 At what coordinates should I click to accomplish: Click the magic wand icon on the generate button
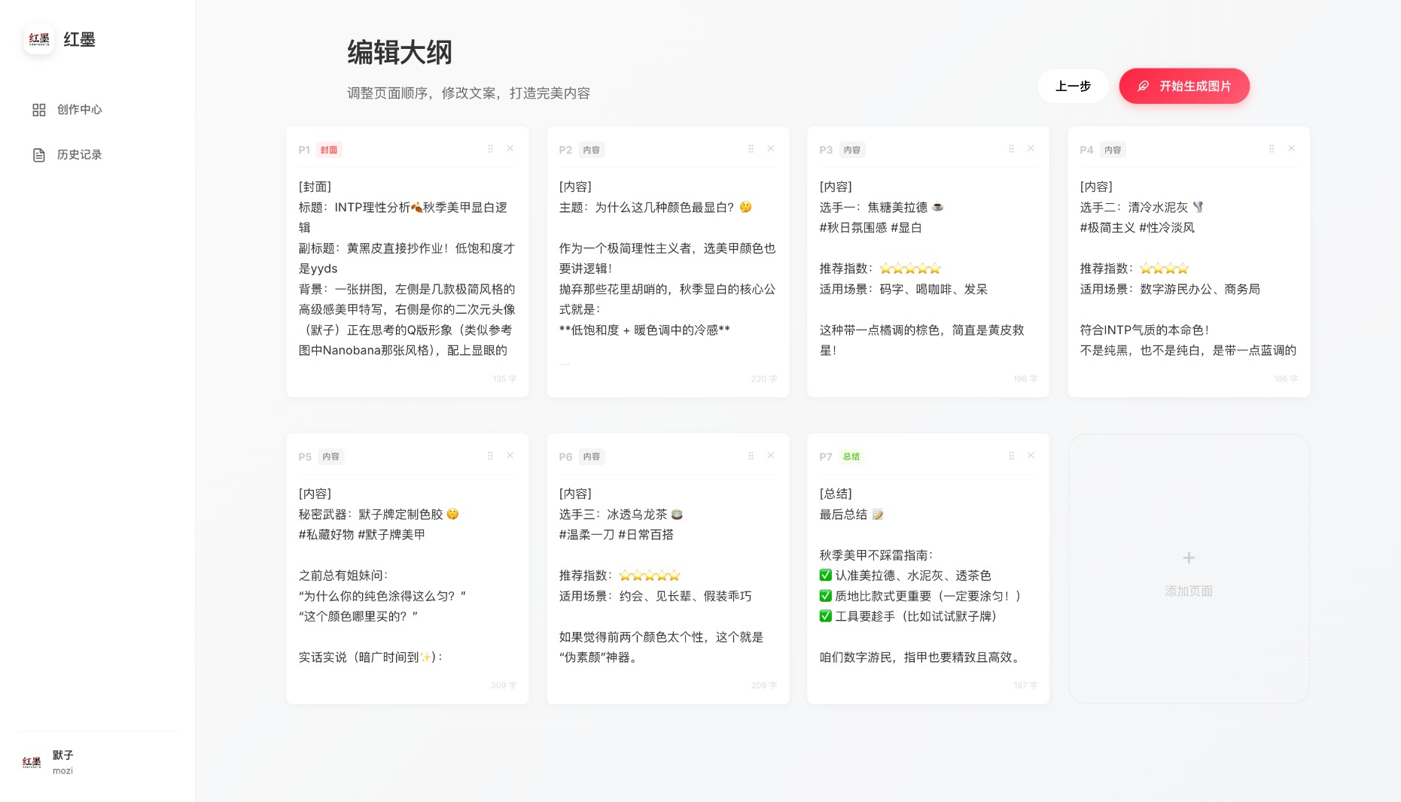click(x=1144, y=86)
